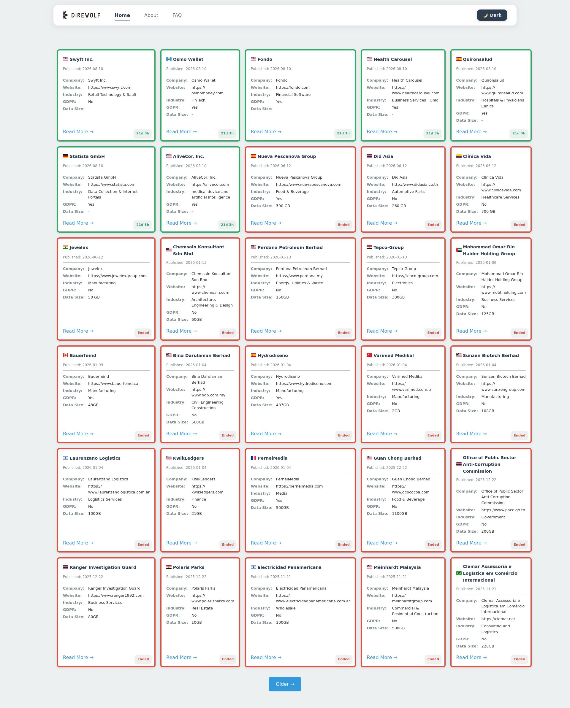Select website https://clemar.net text
570x708 pixels.
point(498,619)
